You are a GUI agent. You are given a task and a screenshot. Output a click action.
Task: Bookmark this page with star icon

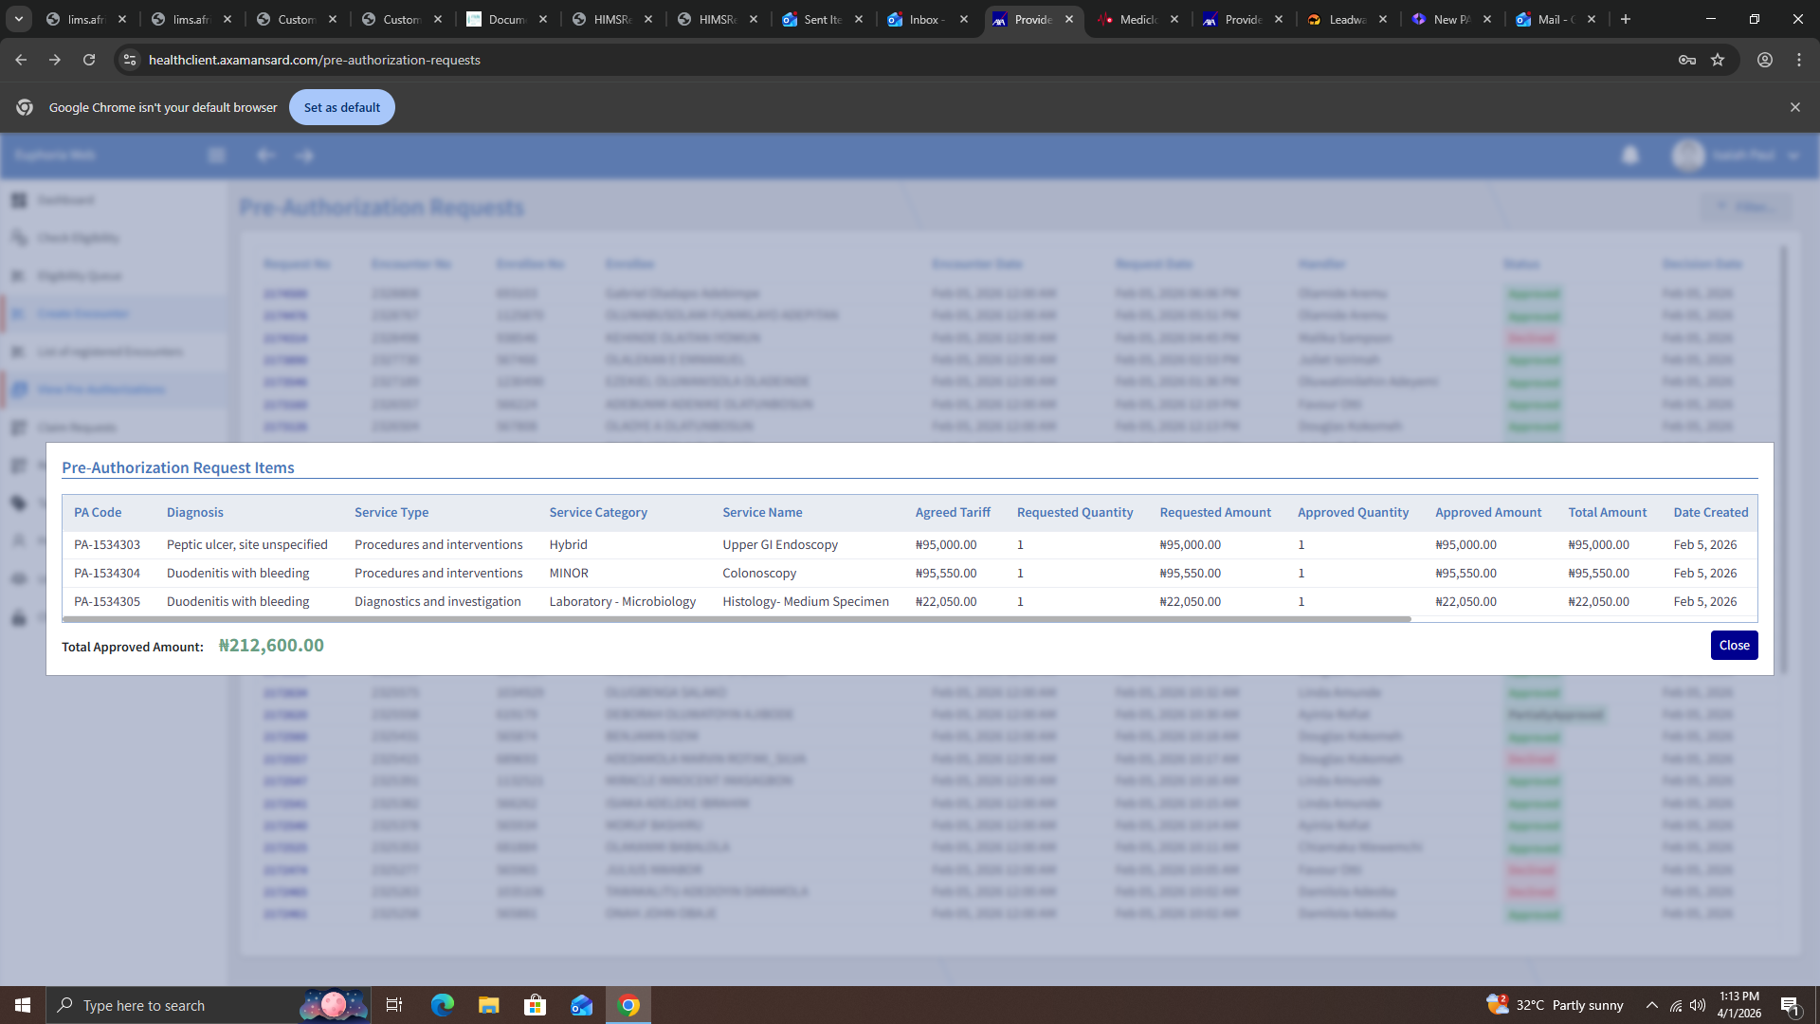[1718, 60]
